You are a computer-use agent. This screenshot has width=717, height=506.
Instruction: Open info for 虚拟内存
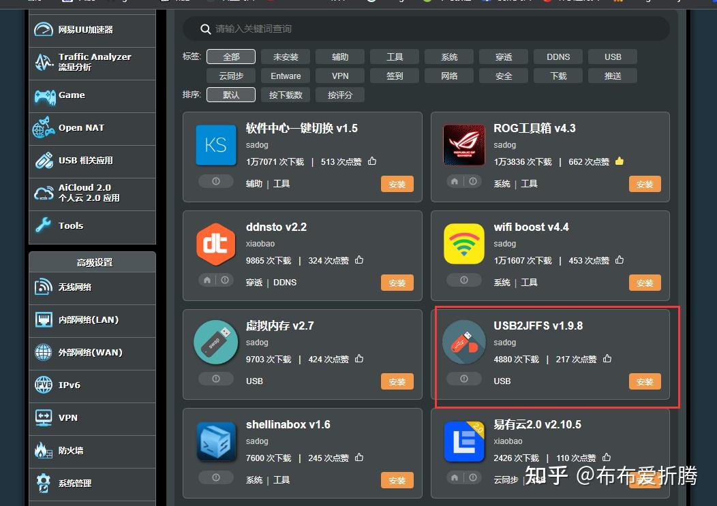pos(216,379)
